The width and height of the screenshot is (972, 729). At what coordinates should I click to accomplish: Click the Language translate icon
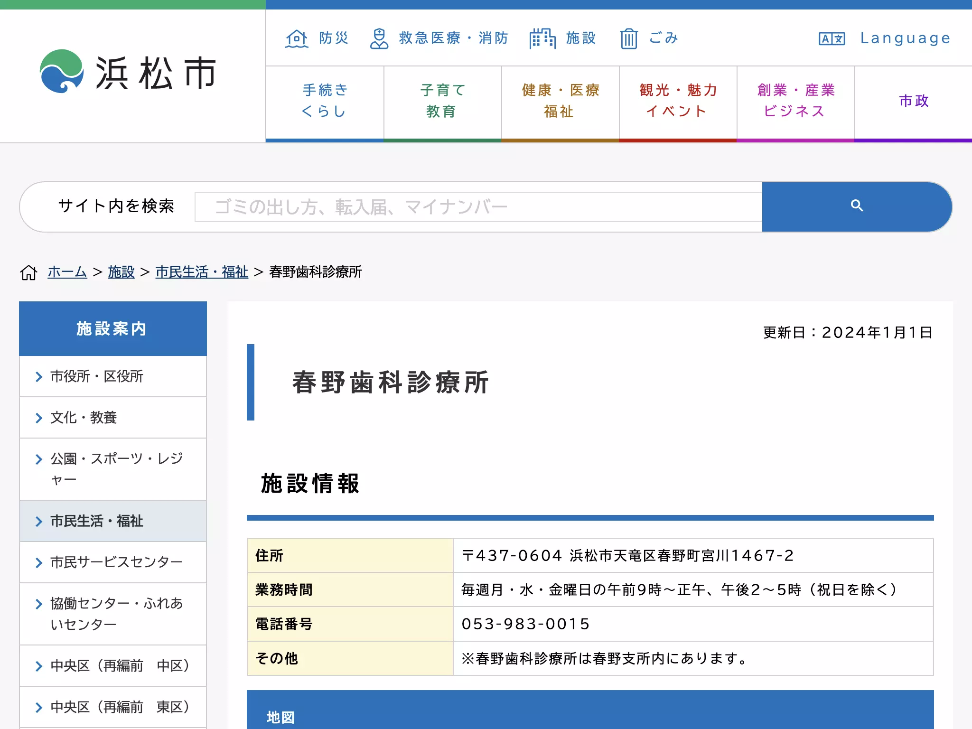pyautogui.click(x=832, y=38)
